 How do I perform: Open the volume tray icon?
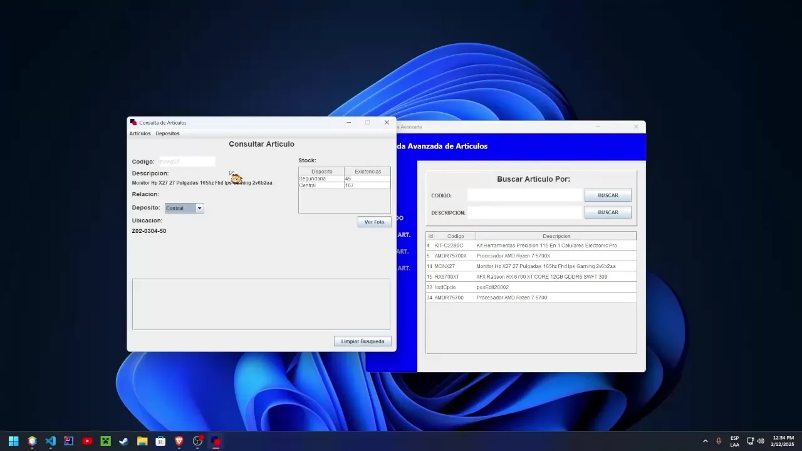click(761, 441)
